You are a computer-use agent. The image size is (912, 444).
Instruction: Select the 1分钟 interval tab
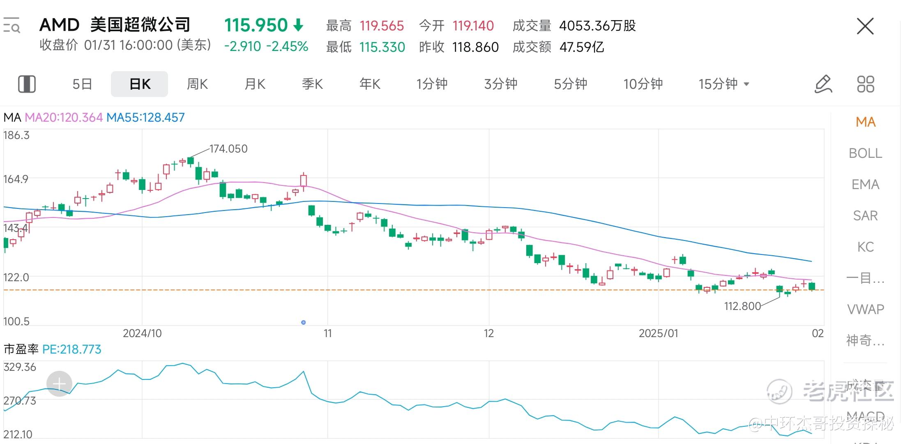point(432,84)
